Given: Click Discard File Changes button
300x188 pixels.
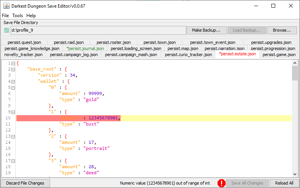Looking at the screenshot, I should pyautogui.click(x=25, y=183).
